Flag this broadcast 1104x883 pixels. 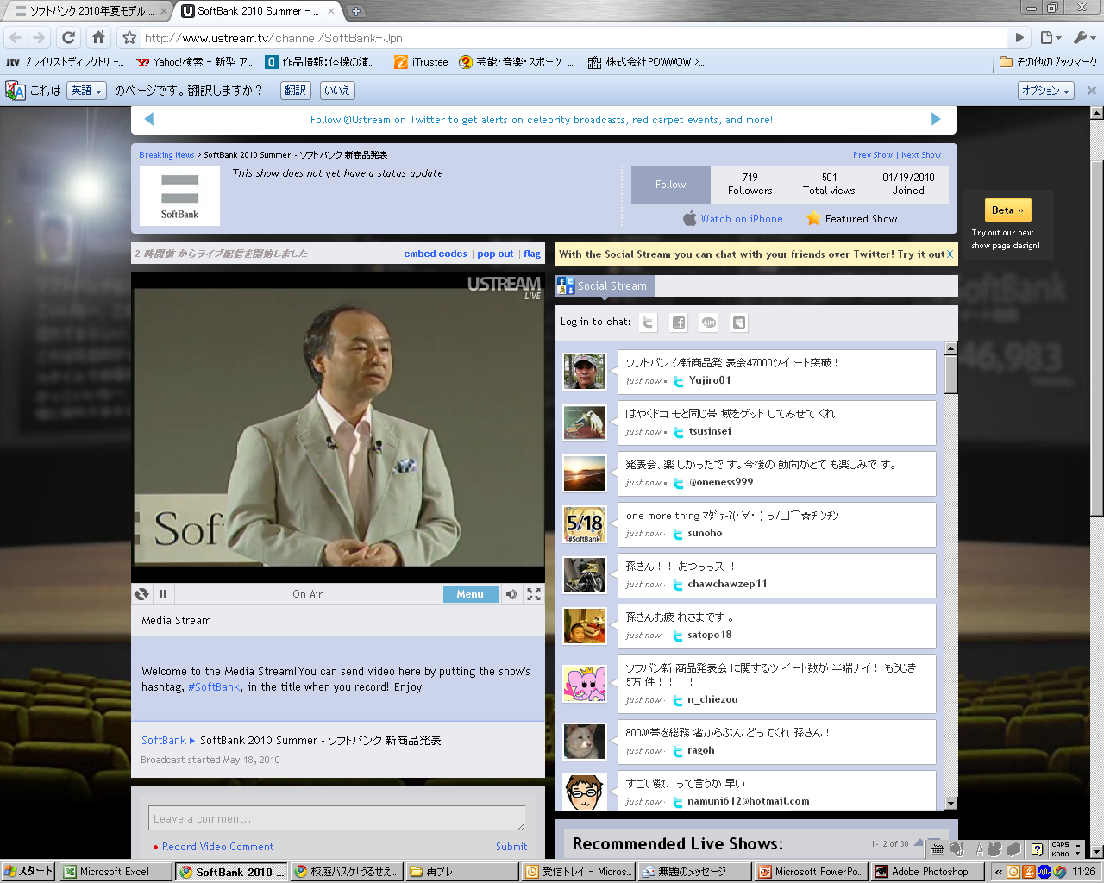click(x=532, y=254)
